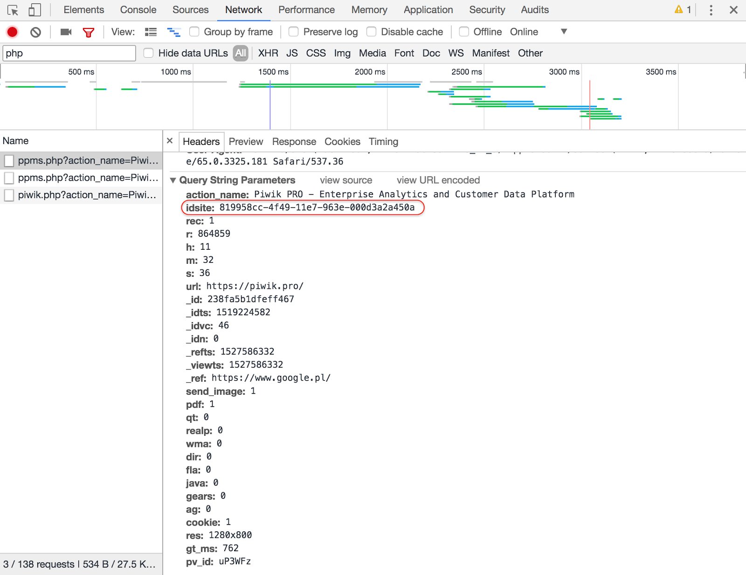Enable Disable cache checkbox

tap(372, 31)
